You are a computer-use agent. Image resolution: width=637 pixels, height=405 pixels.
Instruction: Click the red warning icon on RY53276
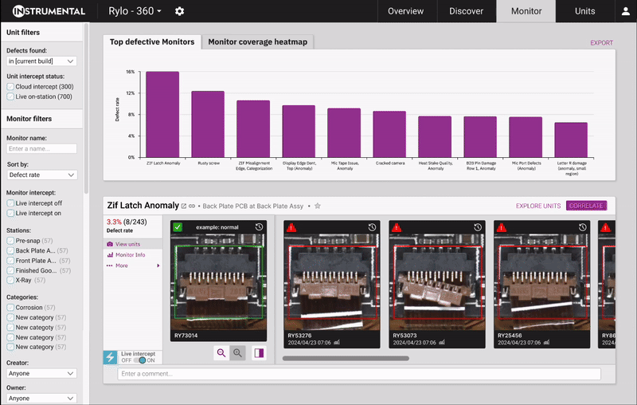(x=291, y=227)
